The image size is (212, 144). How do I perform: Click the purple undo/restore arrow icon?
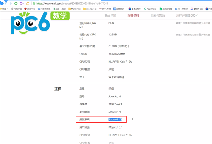click(x=21, y=4)
